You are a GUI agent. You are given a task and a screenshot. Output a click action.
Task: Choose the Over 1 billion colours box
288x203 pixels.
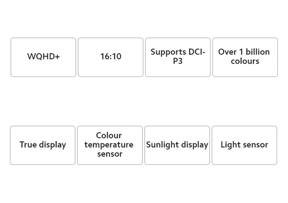[245, 57]
